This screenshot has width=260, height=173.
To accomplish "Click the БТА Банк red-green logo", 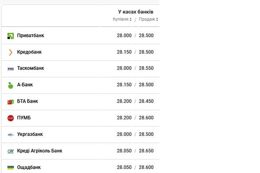I will 10,102.
